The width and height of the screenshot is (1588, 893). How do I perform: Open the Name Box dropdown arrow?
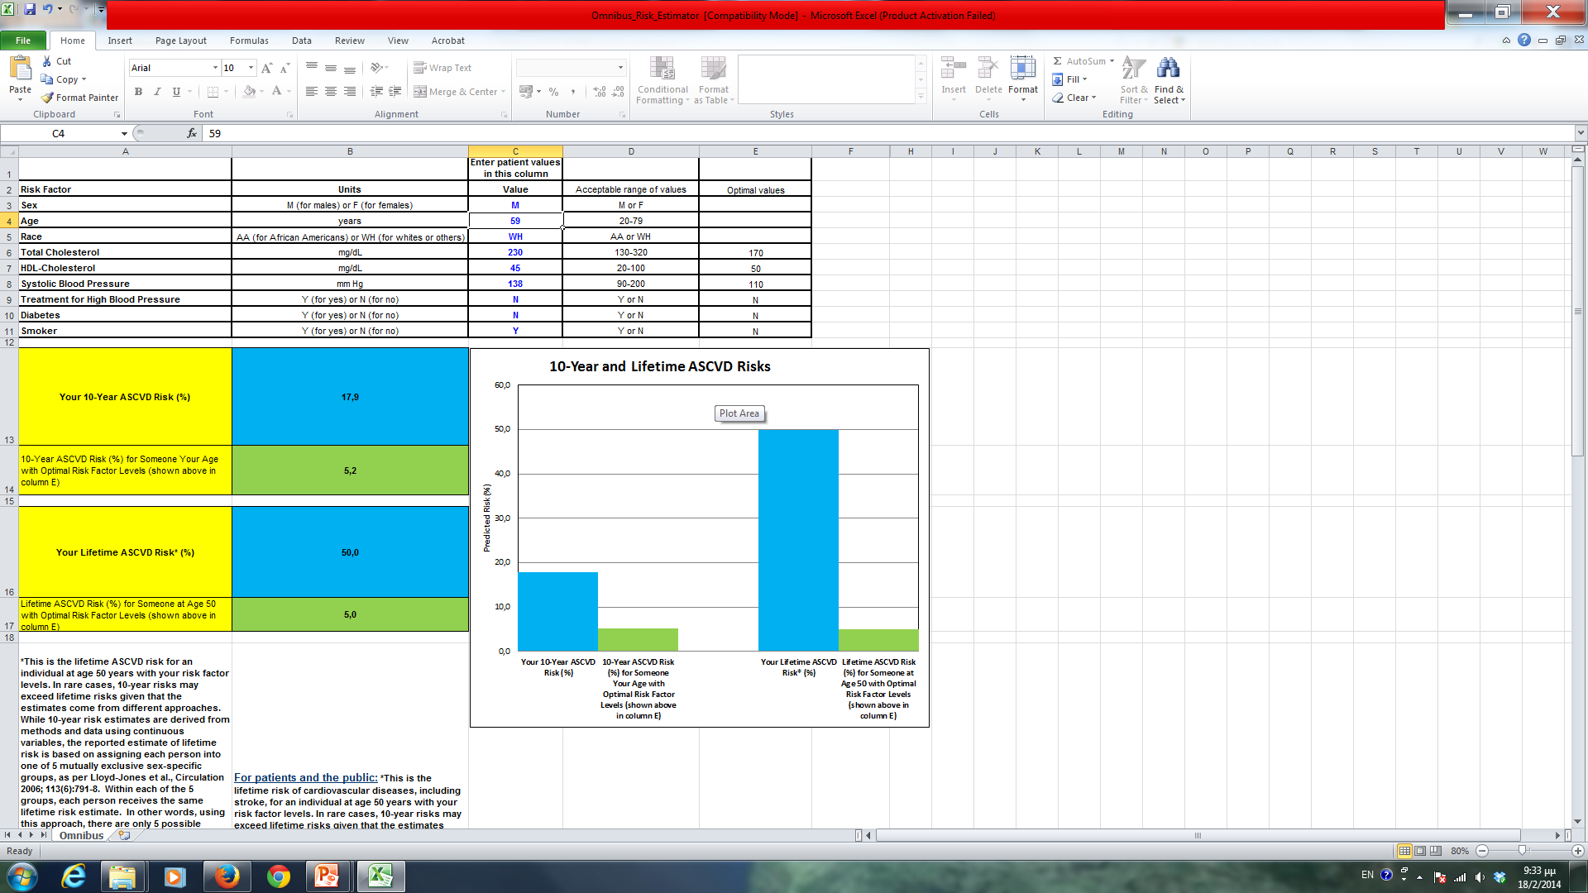pos(124,133)
